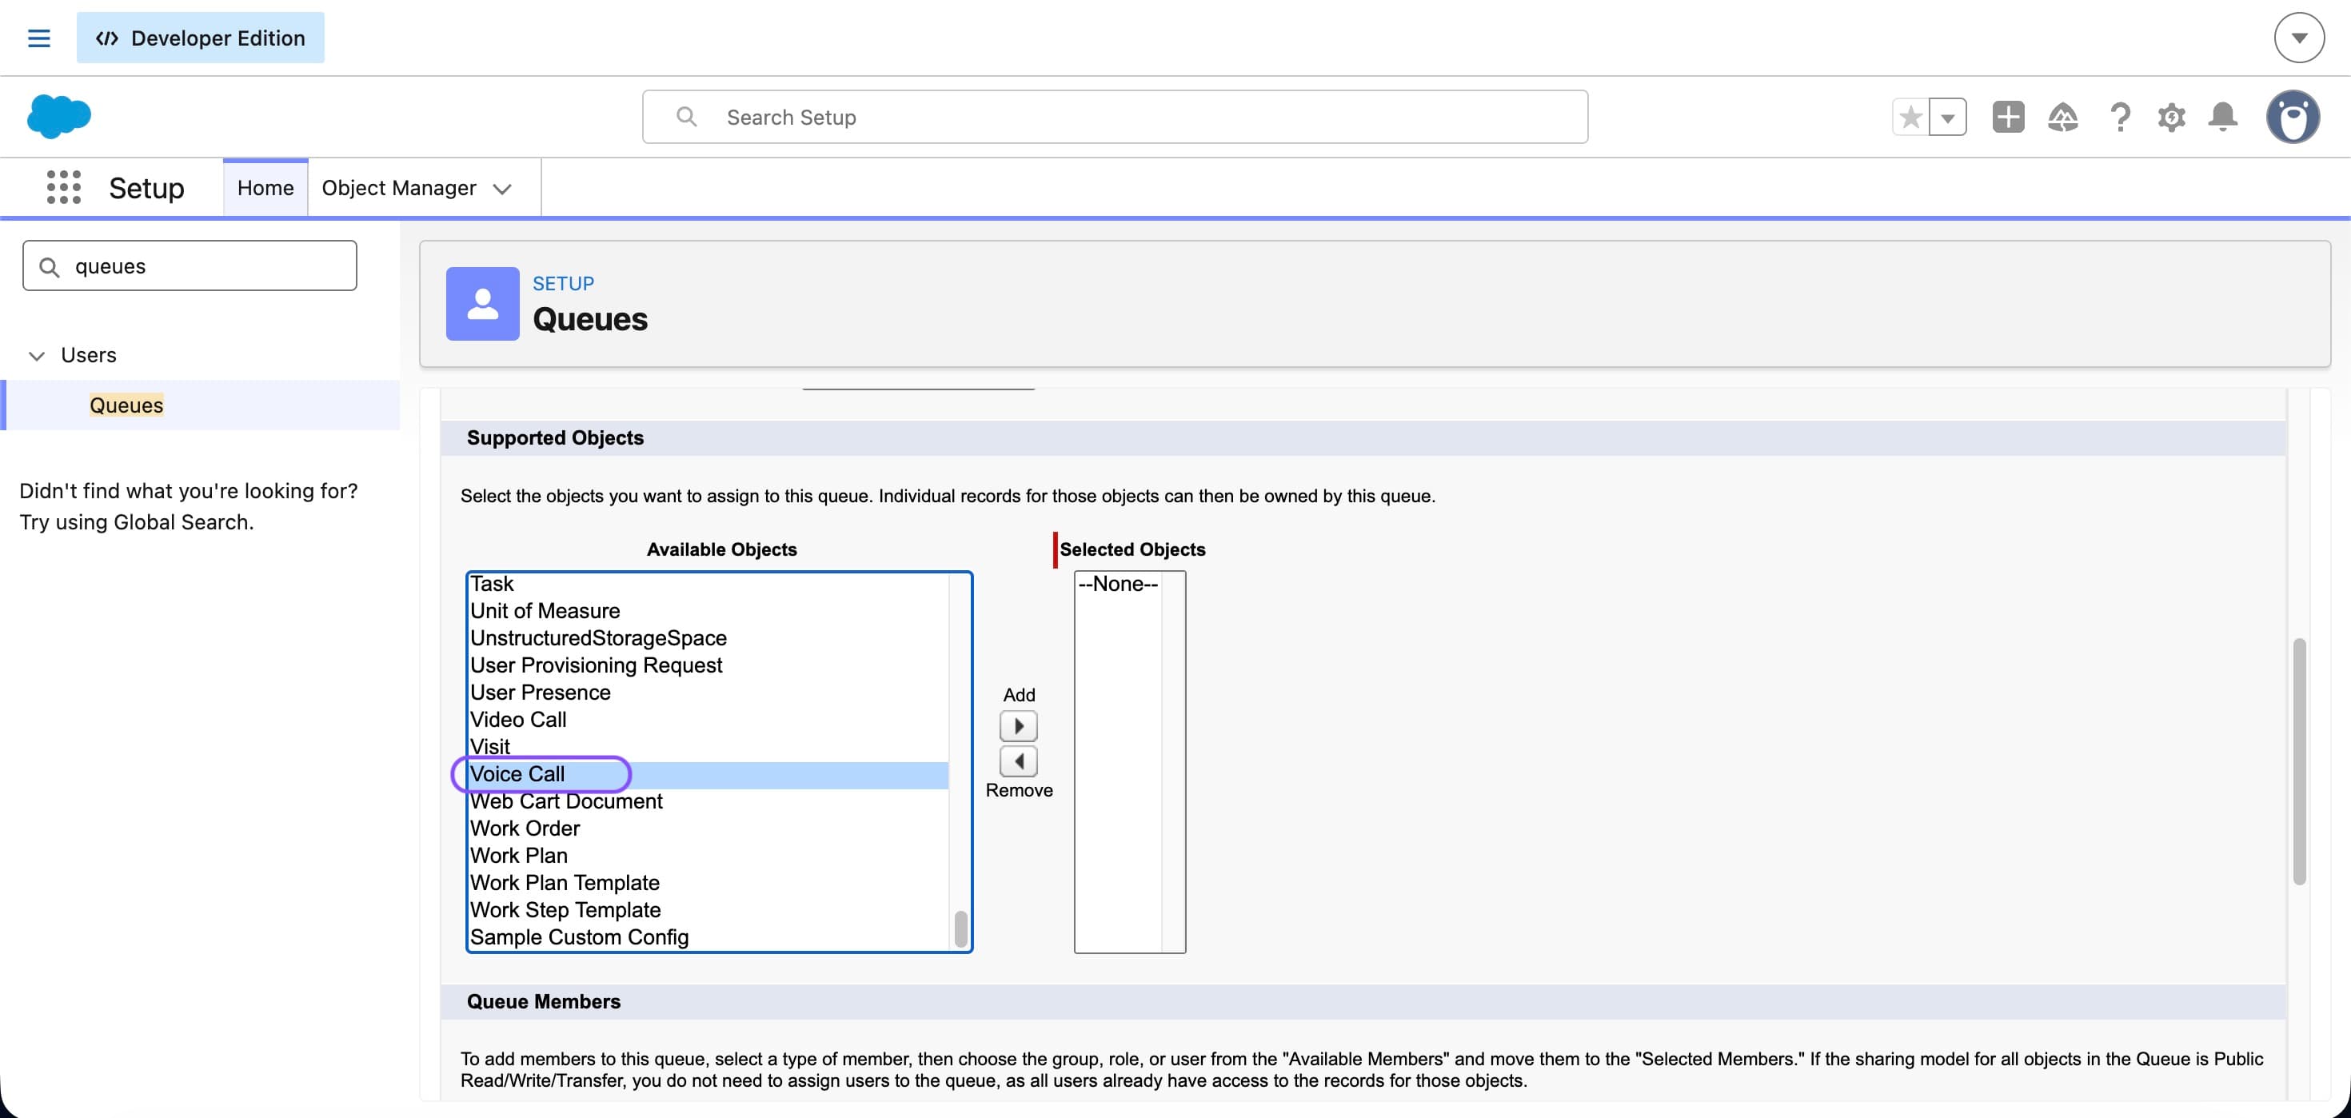Open the Object Manager tab
The height and width of the screenshot is (1118, 2351).
[399, 188]
